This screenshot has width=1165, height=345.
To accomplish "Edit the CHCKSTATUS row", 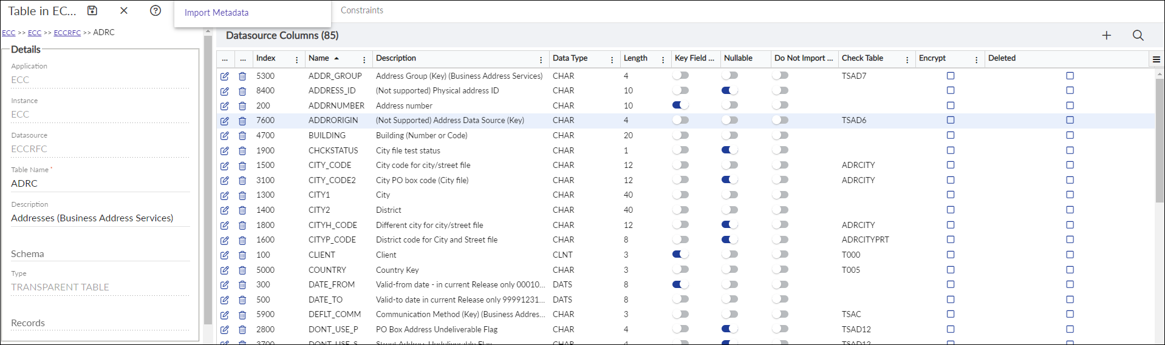I will (225, 150).
